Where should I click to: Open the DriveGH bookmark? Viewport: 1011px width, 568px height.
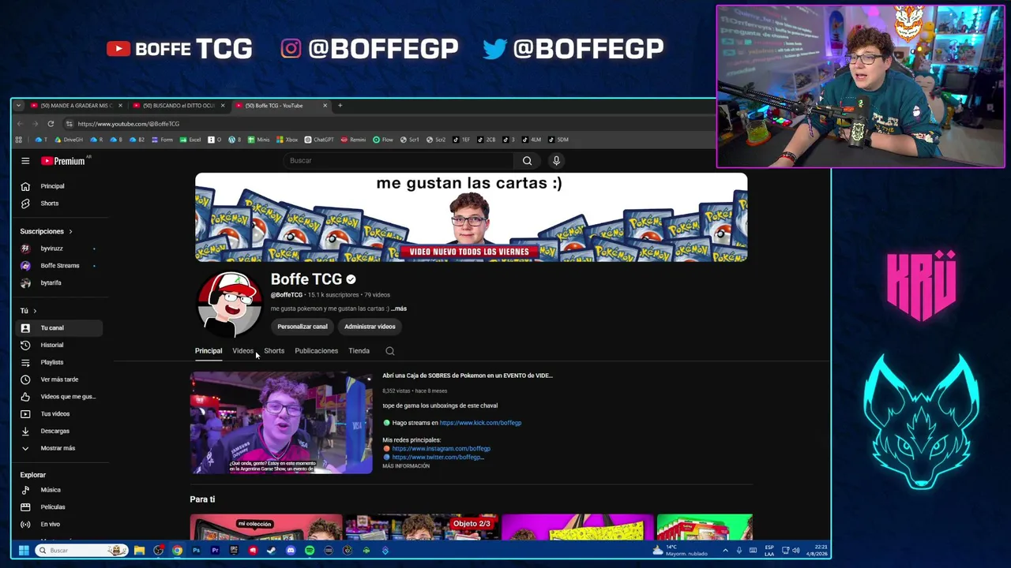click(69, 140)
